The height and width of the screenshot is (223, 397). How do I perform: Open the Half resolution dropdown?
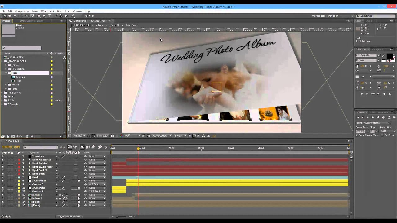coord(132,136)
